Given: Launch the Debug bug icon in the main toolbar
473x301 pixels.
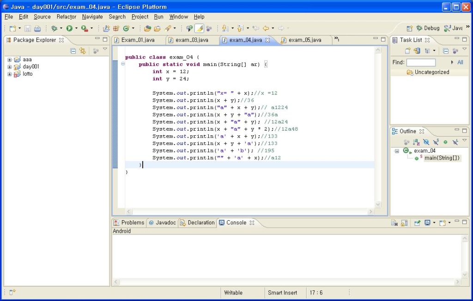Looking at the screenshot, I should click(55, 28).
